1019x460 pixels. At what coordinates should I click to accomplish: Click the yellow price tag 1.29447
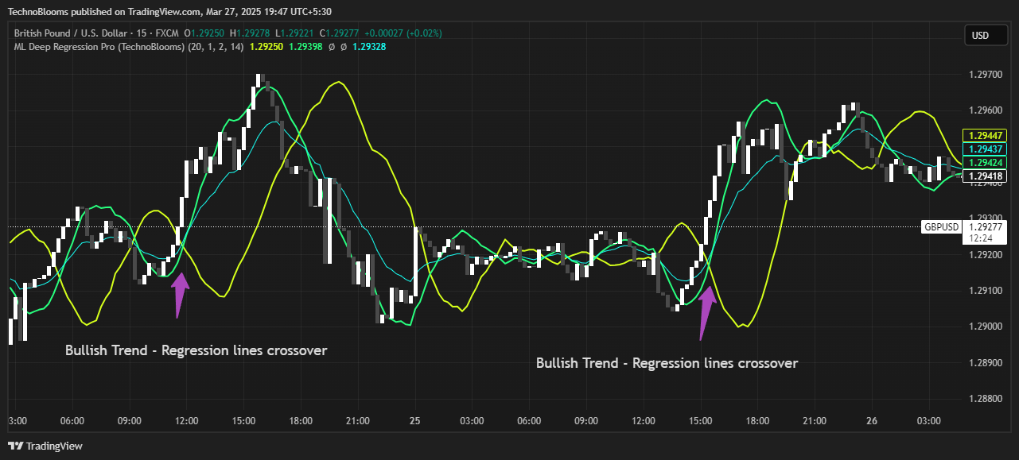coord(985,136)
